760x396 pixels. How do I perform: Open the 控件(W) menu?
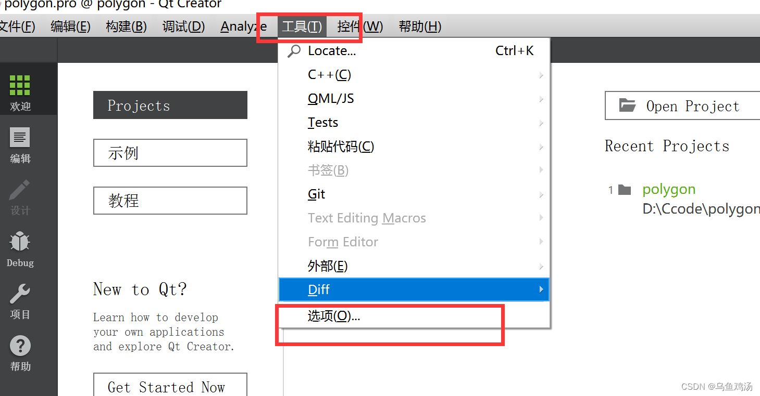pos(360,27)
